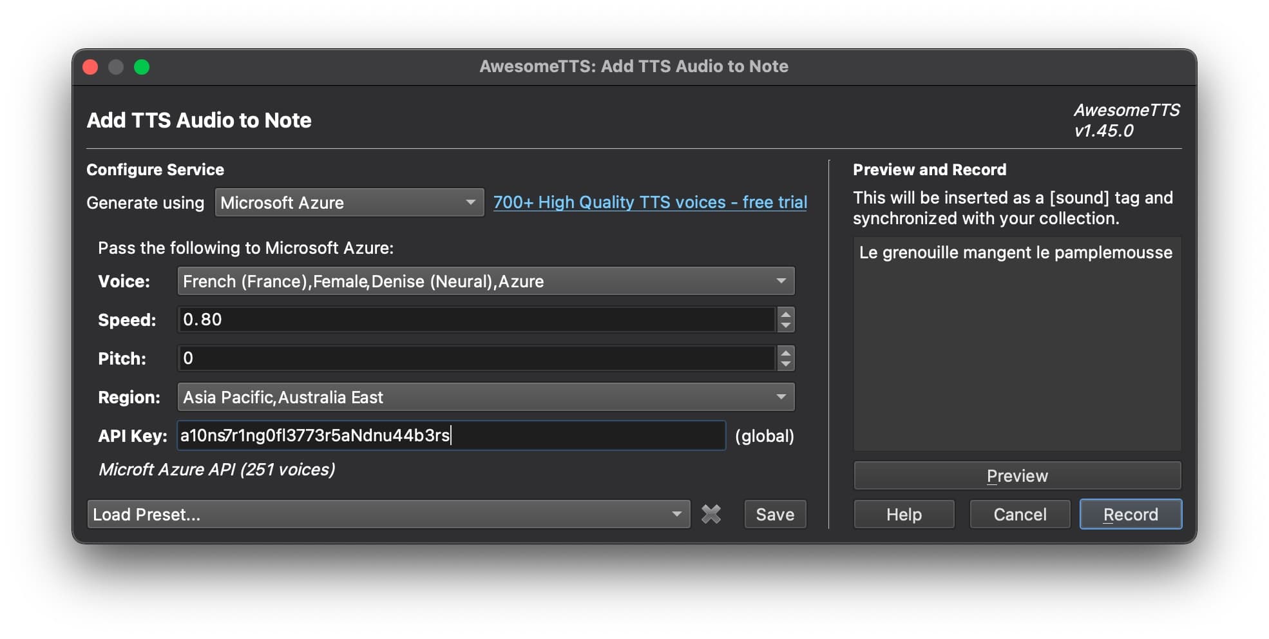1269x639 pixels.
Task: Increase Speed with the up arrow
Action: (x=785, y=314)
